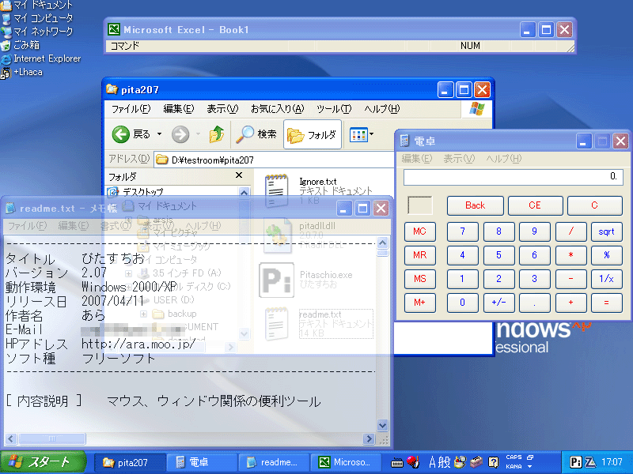Open File menu in pita207 window
Screen dimensions: 633x474
click(131, 109)
